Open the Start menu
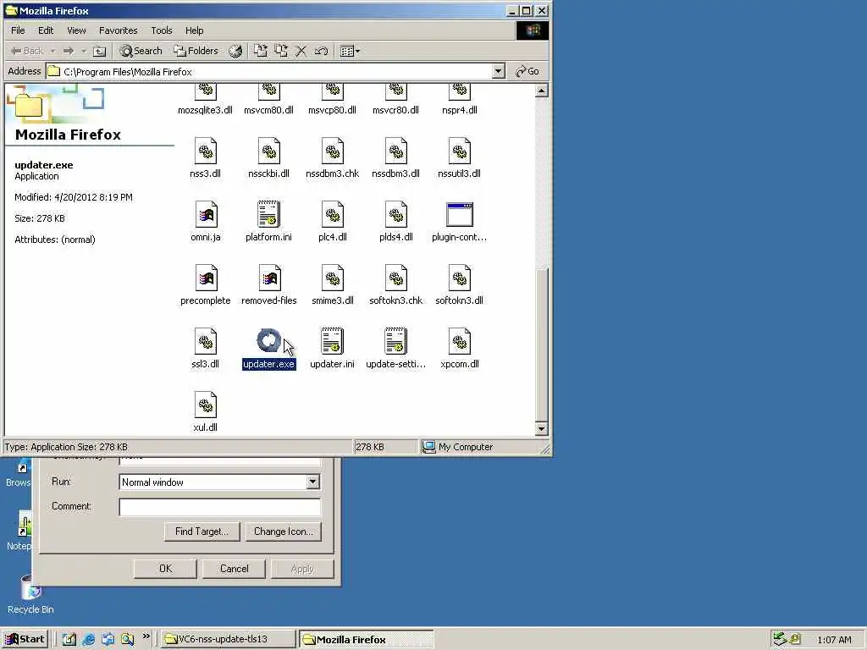 [x=25, y=639]
